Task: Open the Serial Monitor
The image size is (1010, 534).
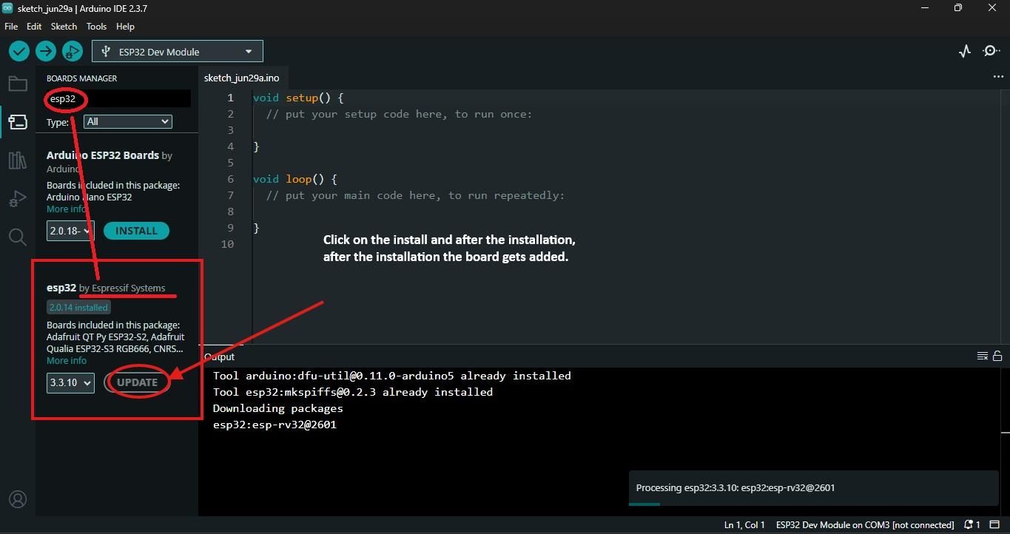Action: [991, 51]
